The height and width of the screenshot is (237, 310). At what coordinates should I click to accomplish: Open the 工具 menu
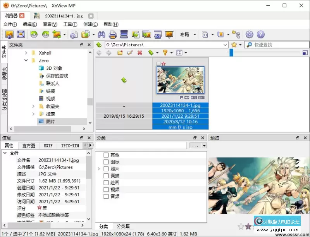click(70, 24)
